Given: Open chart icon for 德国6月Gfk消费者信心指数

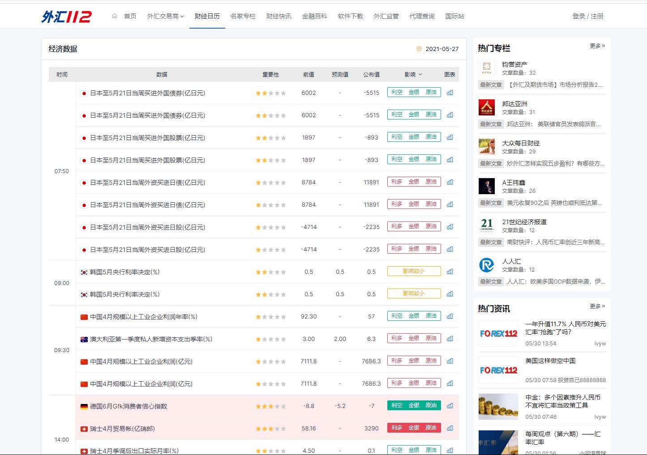Looking at the screenshot, I should pyautogui.click(x=450, y=406).
